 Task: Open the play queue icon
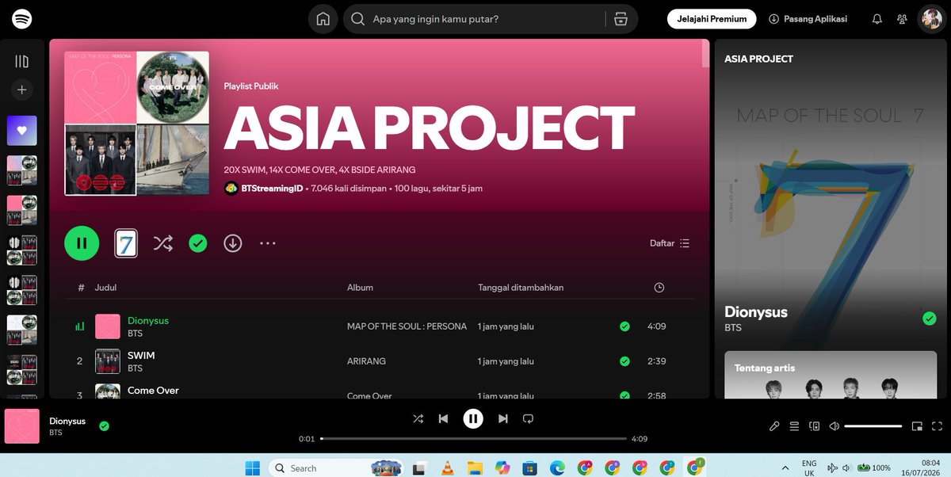[794, 426]
